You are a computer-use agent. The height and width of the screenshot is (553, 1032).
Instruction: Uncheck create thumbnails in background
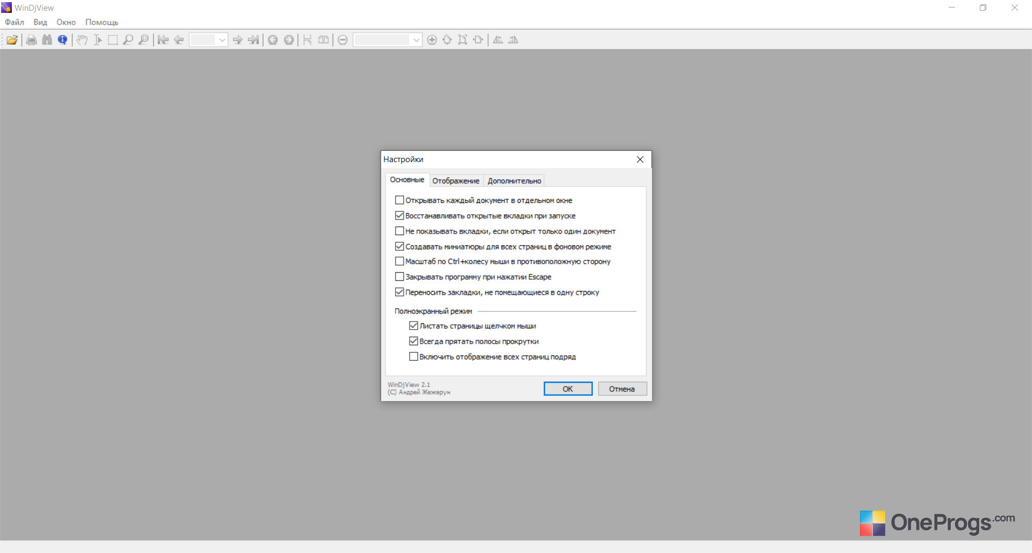[x=503, y=246]
